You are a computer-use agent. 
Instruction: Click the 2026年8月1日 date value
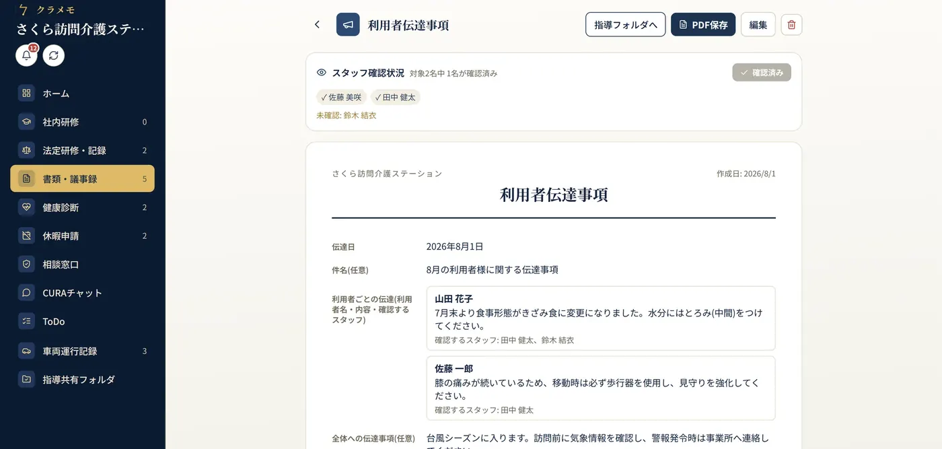455,246
